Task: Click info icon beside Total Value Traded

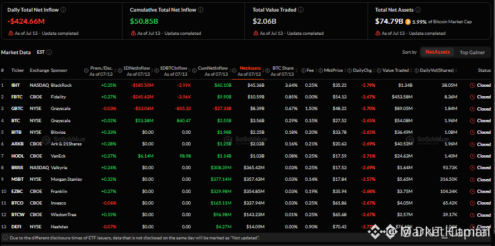Action: point(301,10)
